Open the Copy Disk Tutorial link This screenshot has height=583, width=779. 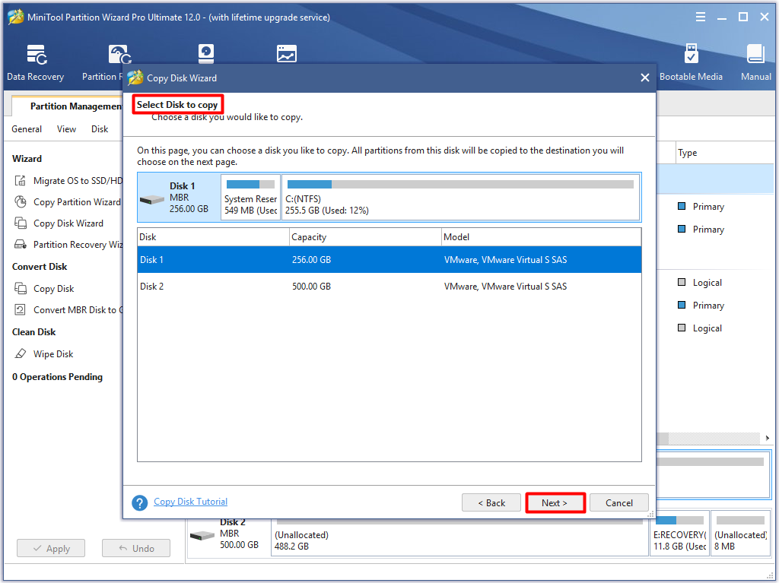(x=191, y=502)
